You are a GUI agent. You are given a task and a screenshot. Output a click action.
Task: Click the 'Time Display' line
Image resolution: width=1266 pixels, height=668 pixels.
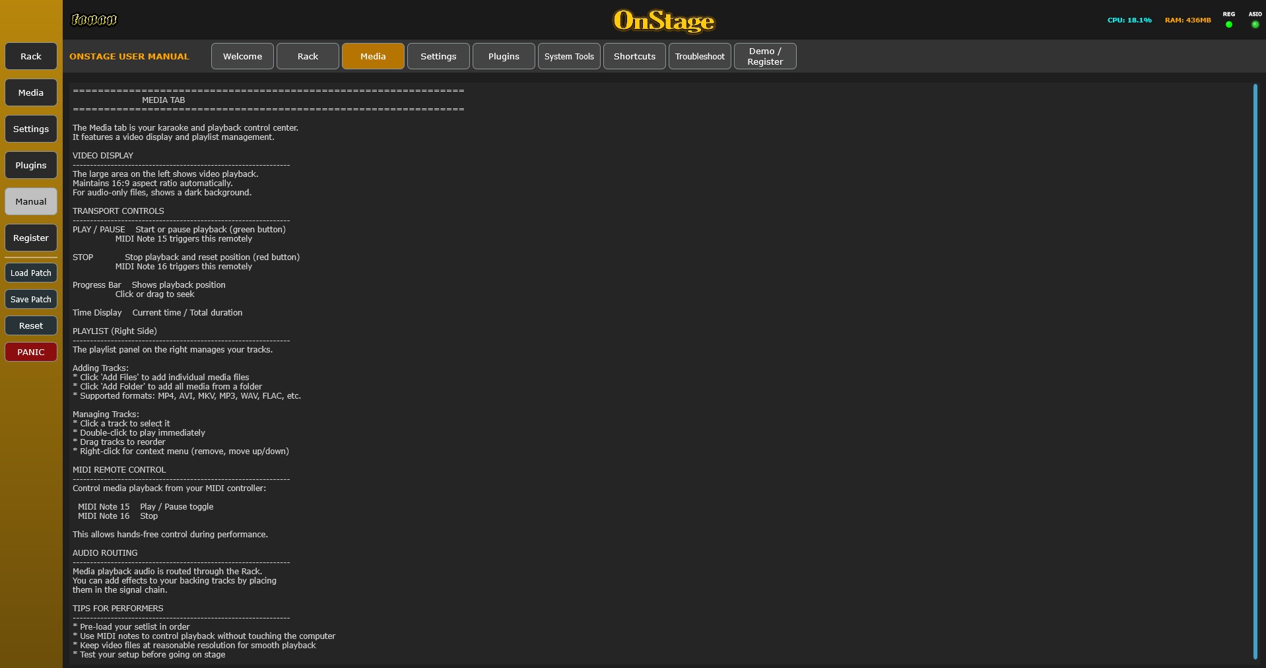point(157,313)
